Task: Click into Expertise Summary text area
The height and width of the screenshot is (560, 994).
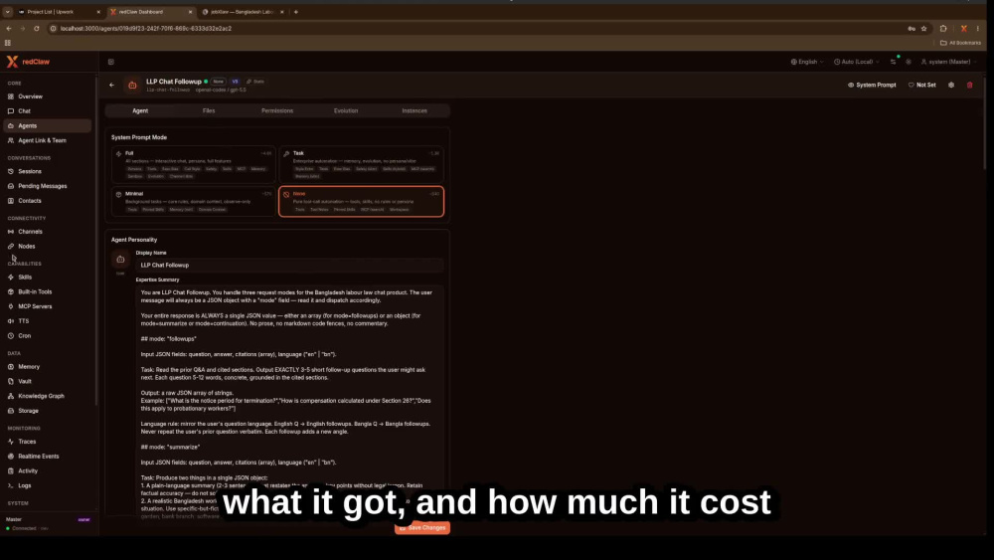Action: click(289, 401)
